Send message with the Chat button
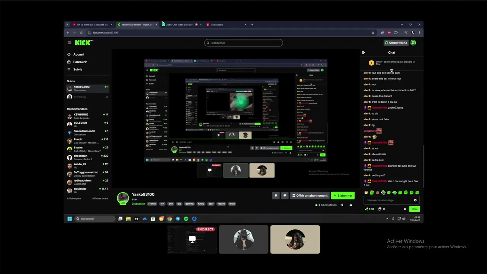Image resolution: width=487 pixels, height=274 pixels. [415, 209]
